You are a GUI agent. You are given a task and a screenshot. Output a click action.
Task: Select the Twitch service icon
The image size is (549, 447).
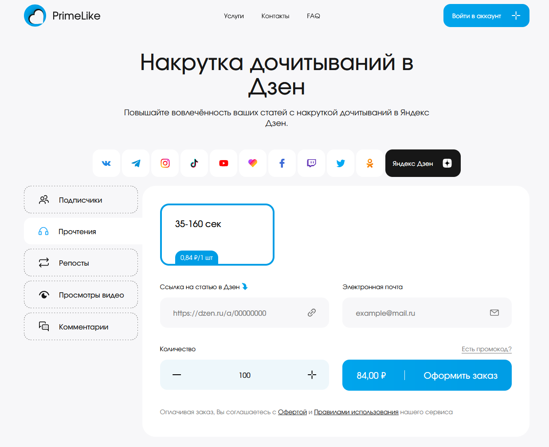311,163
